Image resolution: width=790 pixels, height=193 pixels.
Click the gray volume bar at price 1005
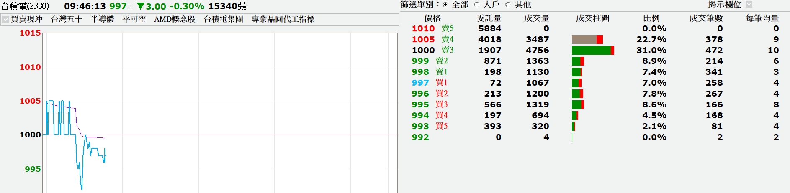click(584, 39)
